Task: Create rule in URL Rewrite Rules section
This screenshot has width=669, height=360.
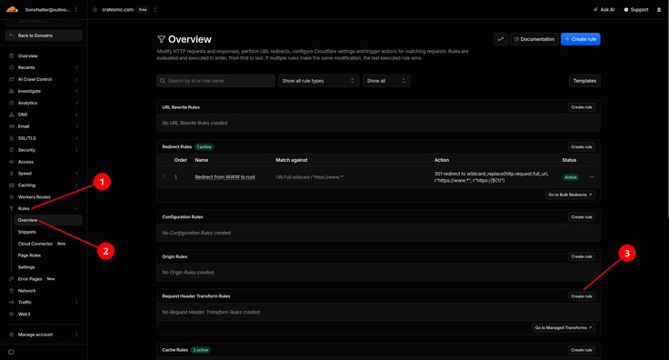Action: pyautogui.click(x=582, y=107)
